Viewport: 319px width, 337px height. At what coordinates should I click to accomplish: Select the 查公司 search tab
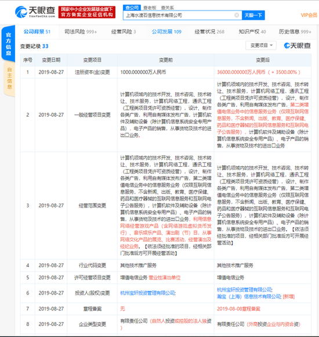point(132,8)
